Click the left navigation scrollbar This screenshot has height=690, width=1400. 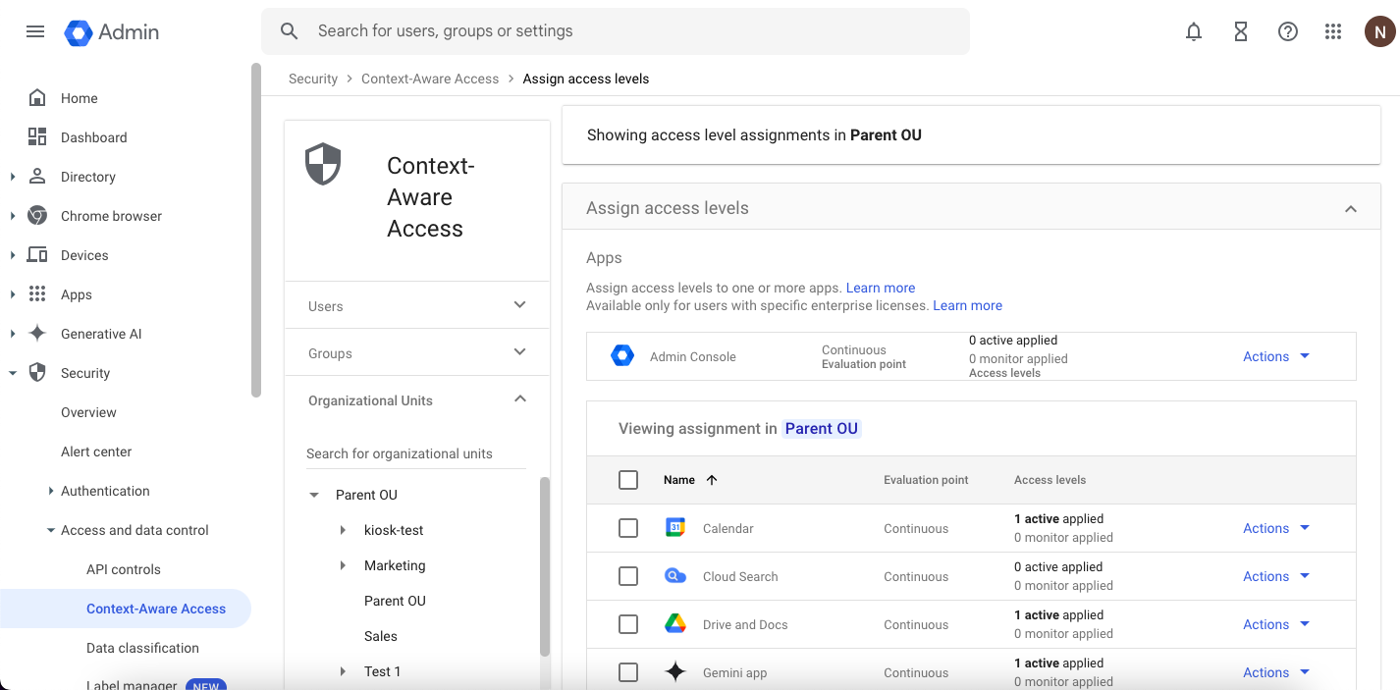tap(256, 231)
